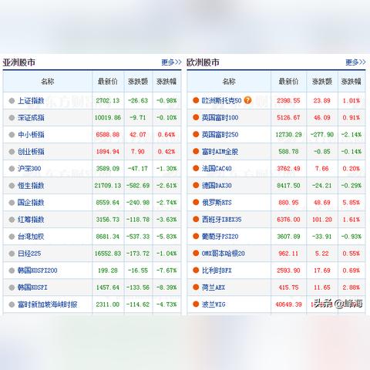The width and height of the screenshot is (370, 370).
Task: Open the 日经225 index link
Action: coord(29,254)
